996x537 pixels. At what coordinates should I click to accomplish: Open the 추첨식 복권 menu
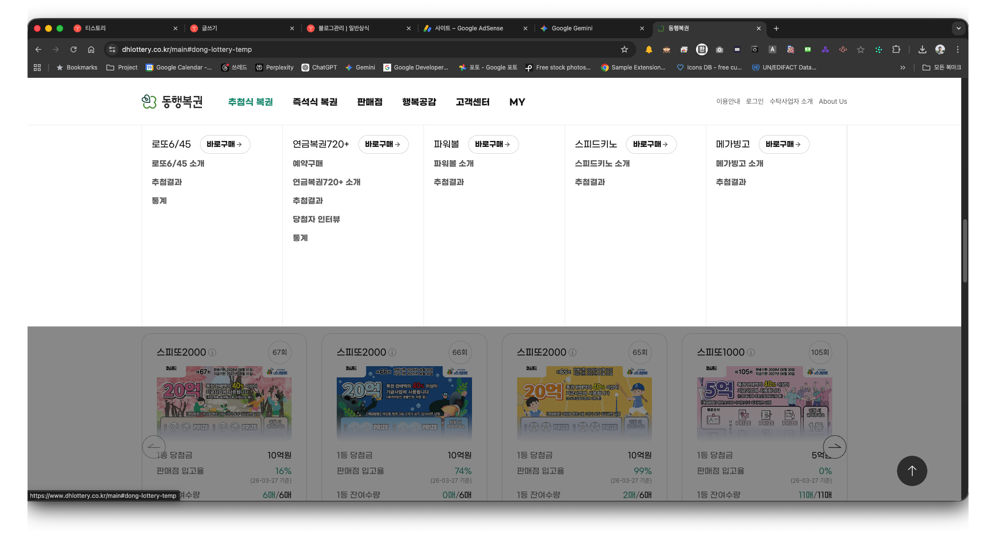[250, 102]
